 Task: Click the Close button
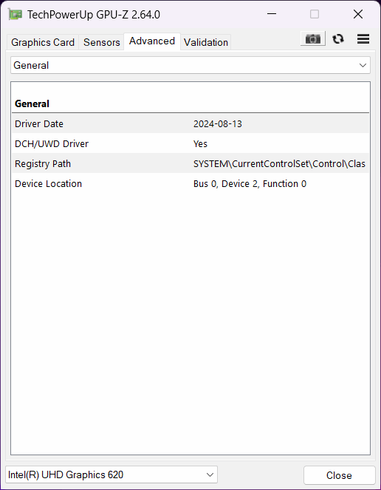(339, 475)
